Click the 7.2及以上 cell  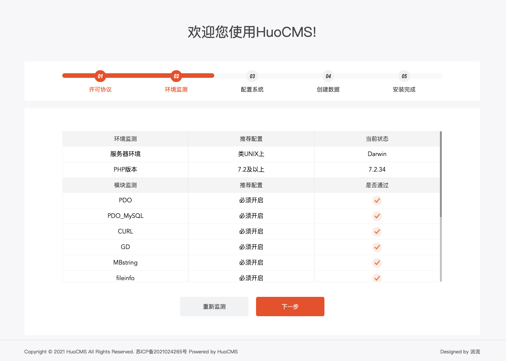click(x=251, y=170)
